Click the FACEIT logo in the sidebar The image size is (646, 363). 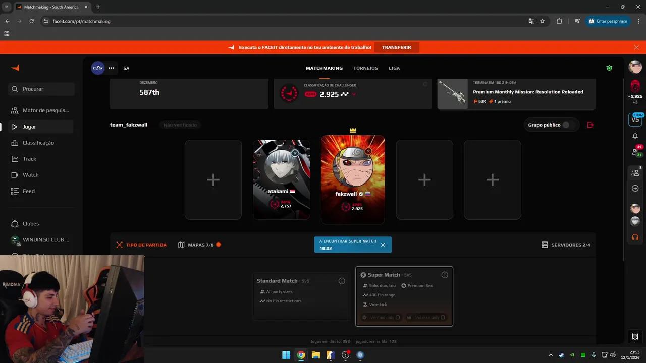(x=15, y=68)
